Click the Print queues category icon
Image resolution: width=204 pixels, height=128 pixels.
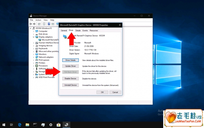point(36,60)
